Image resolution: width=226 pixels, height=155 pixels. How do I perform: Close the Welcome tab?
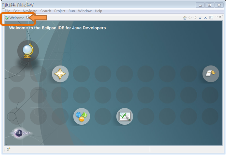pos(27,18)
